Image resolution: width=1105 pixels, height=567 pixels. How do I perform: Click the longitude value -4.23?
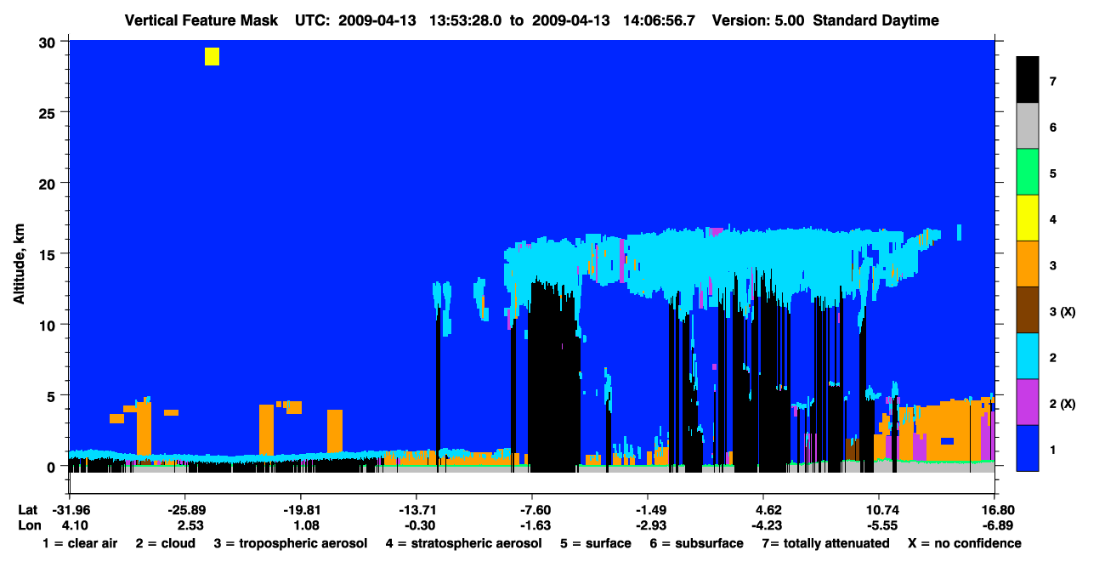pos(767,525)
